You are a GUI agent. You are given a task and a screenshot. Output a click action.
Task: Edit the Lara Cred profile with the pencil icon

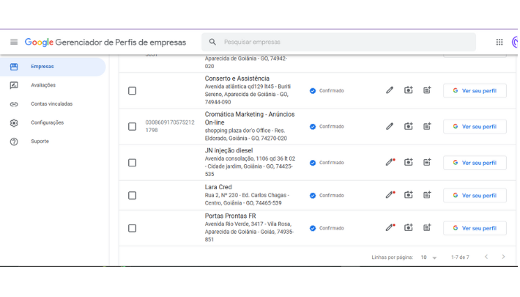(x=390, y=194)
